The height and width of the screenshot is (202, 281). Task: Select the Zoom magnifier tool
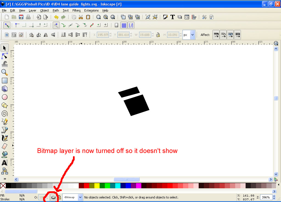(x=4, y=72)
